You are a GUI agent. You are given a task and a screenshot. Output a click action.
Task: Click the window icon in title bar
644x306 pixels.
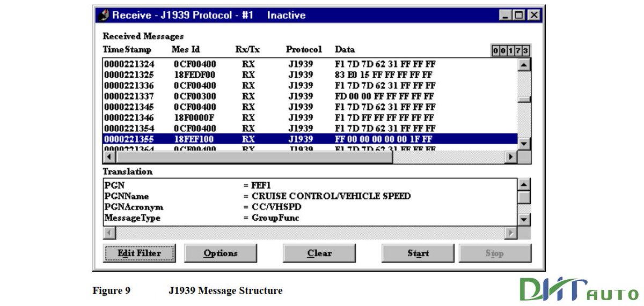pyautogui.click(x=104, y=16)
